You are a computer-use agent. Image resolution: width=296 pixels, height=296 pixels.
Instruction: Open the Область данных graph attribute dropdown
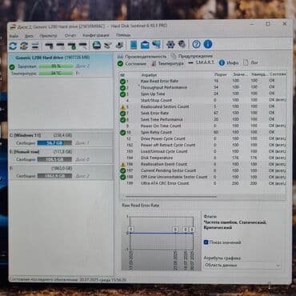pos(242,266)
